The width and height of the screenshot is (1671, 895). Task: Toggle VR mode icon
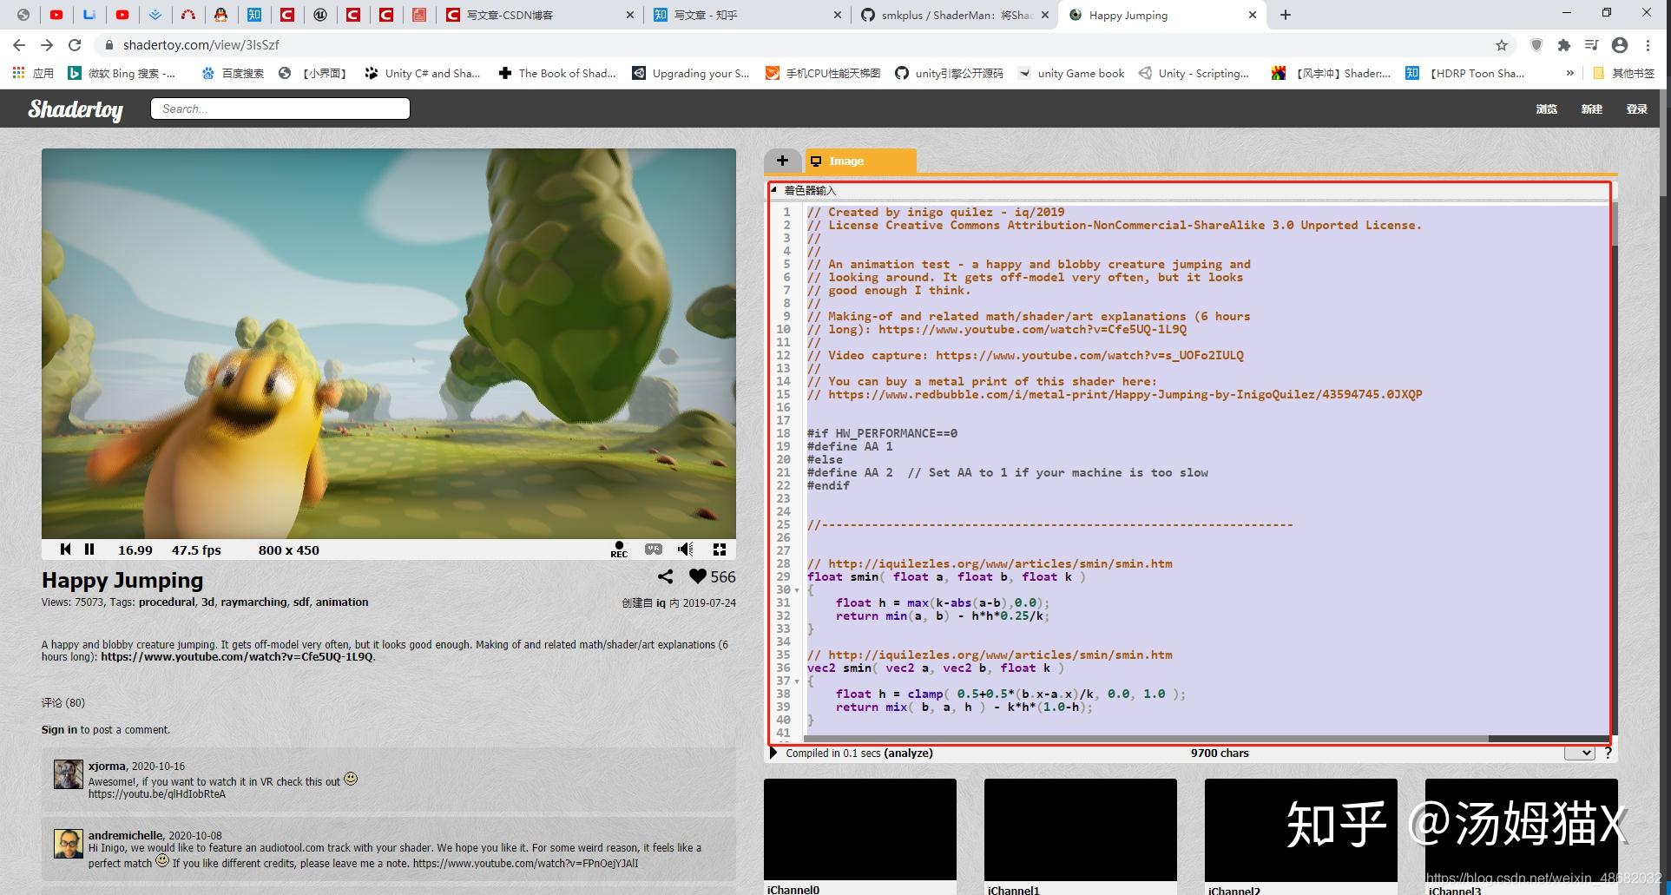(654, 550)
